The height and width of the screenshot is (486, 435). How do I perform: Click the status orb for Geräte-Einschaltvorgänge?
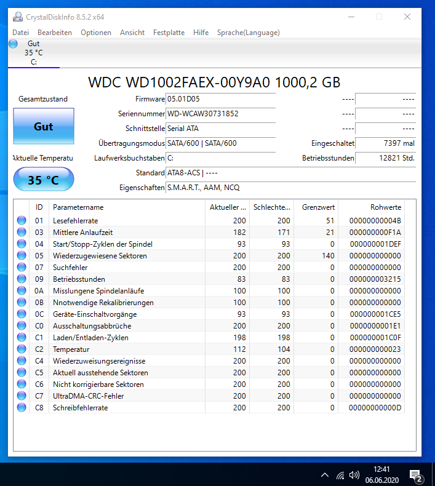click(22, 314)
